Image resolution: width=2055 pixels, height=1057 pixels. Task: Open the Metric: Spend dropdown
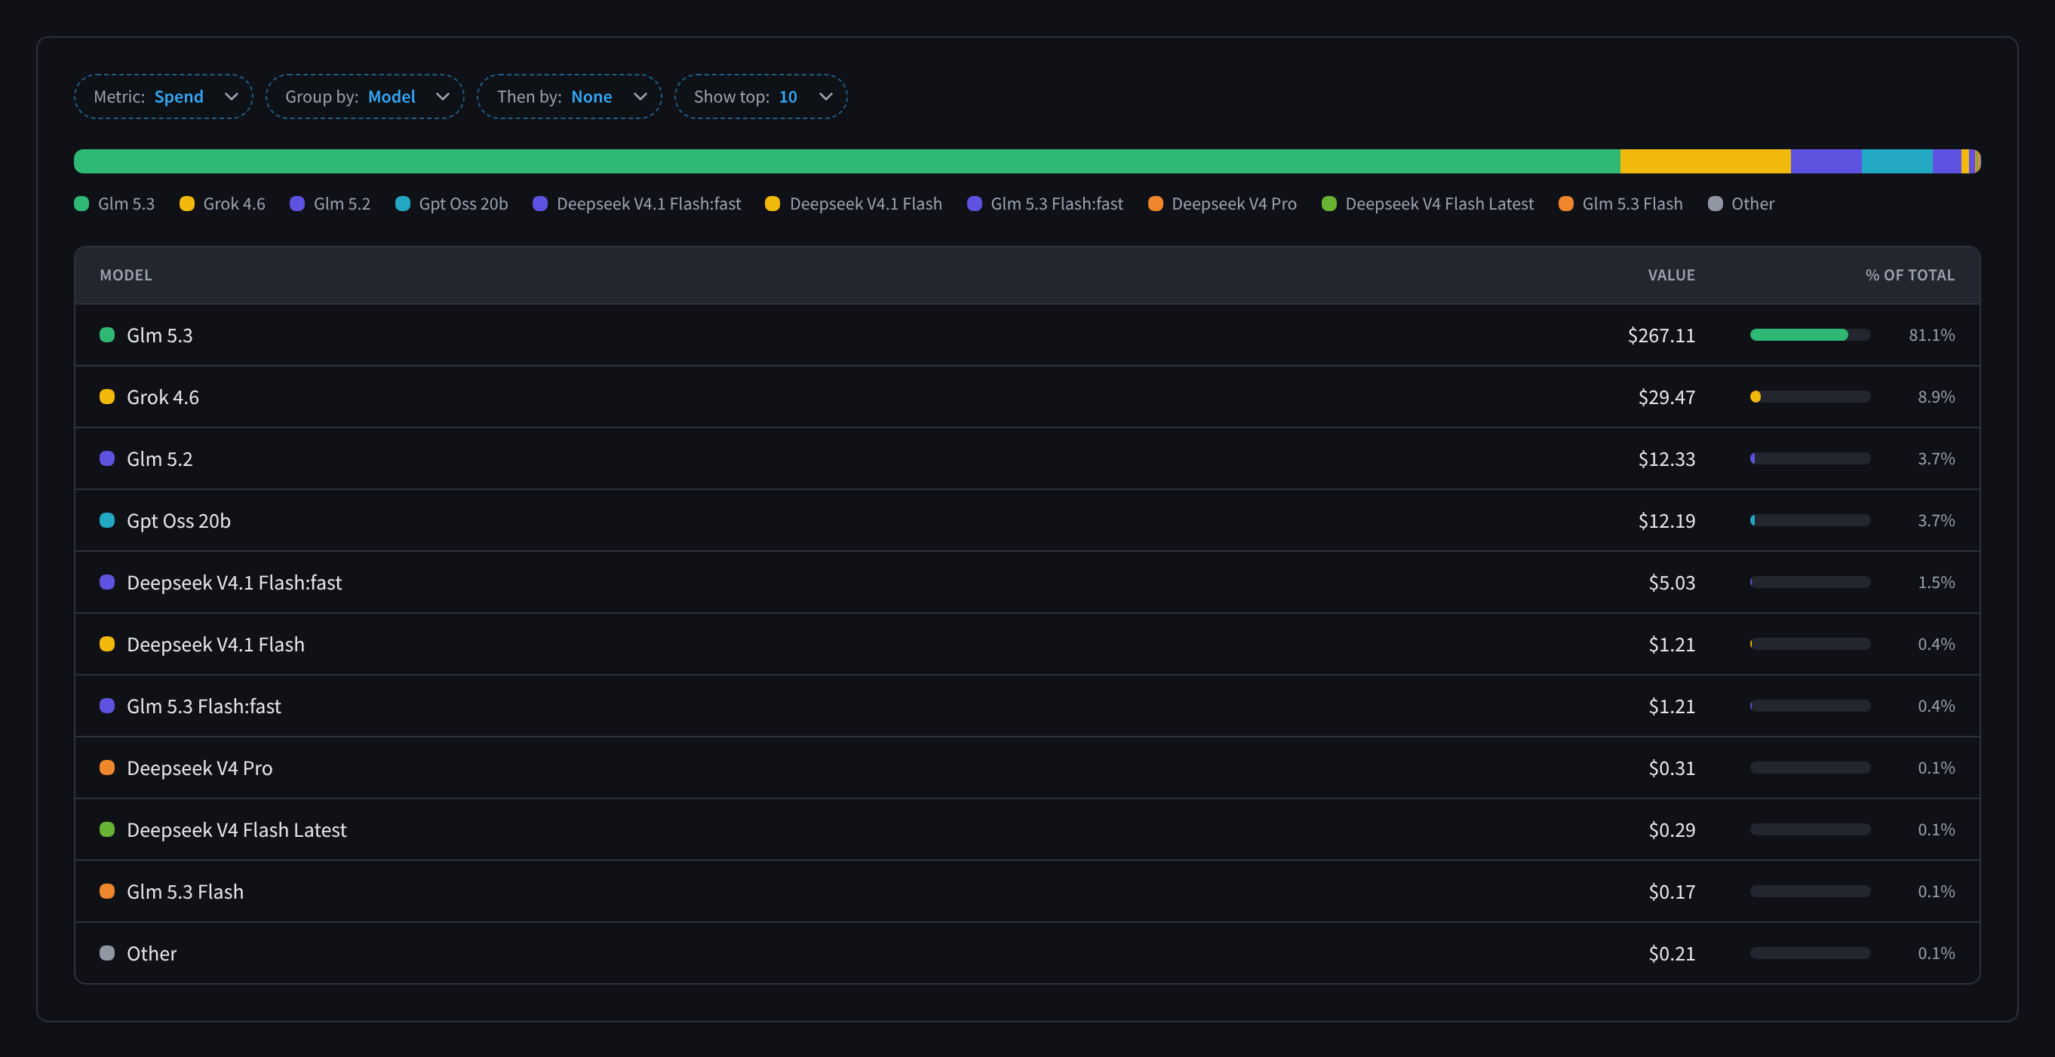tap(164, 97)
